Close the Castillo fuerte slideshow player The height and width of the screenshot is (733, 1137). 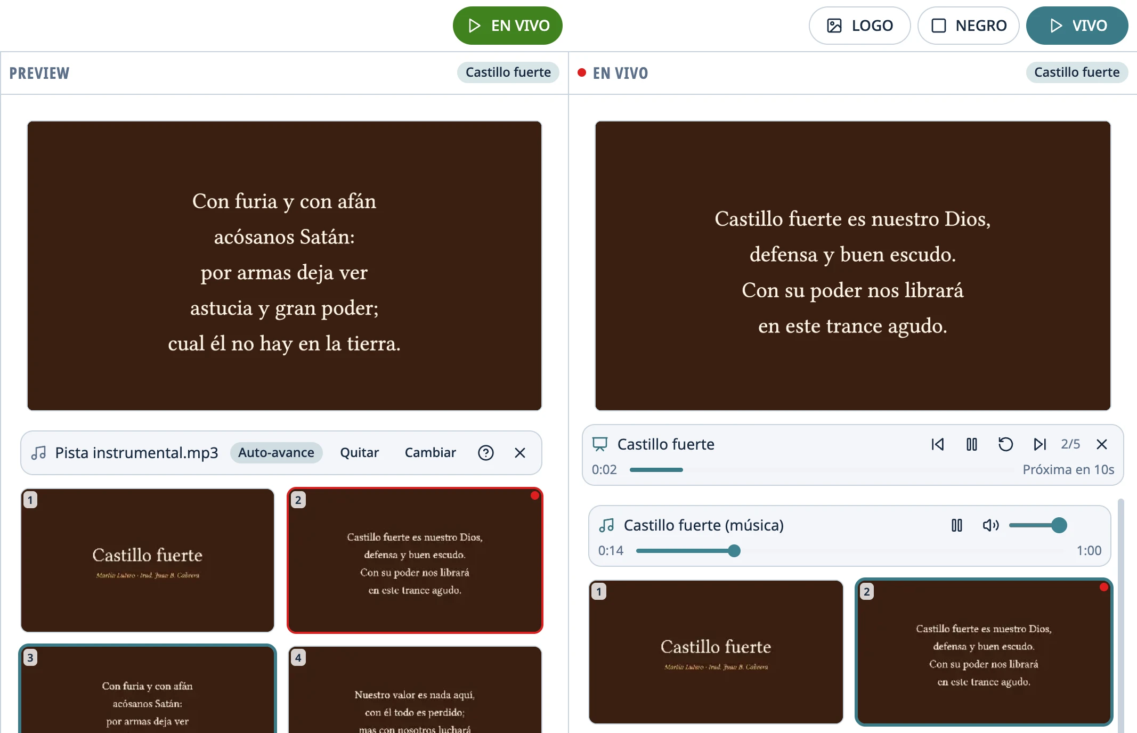pos(1102,444)
